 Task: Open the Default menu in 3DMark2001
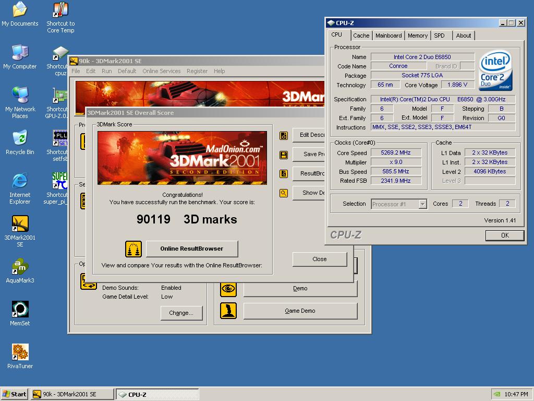[x=127, y=71]
